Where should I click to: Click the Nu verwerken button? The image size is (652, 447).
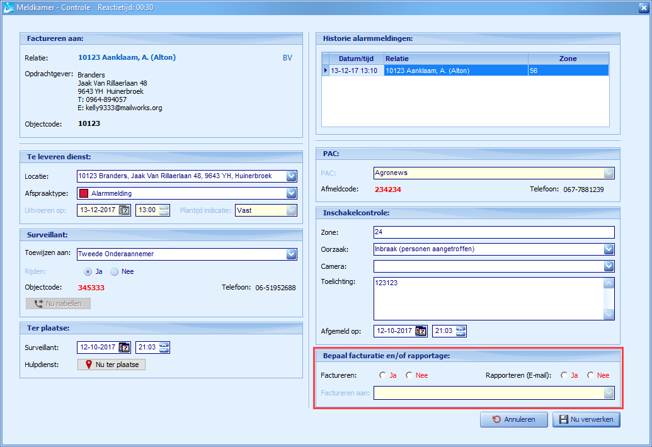coord(586,419)
